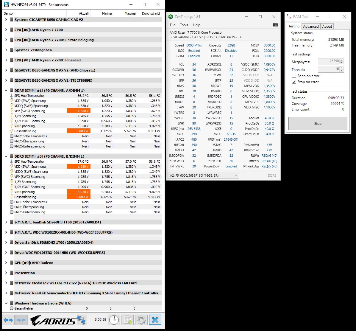Click the Speed value 6000 MT/s in ZenTimings
Screen dimensions: 356x331
(x=194, y=45)
